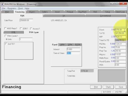Click the Charts button
The width and height of the screenshot is (128, 96).
(108, 87)
